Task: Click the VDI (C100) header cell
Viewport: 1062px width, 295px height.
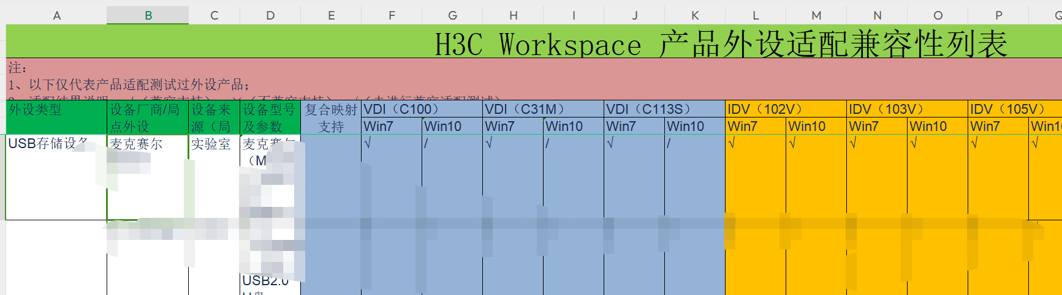Action: pos(422,109)
